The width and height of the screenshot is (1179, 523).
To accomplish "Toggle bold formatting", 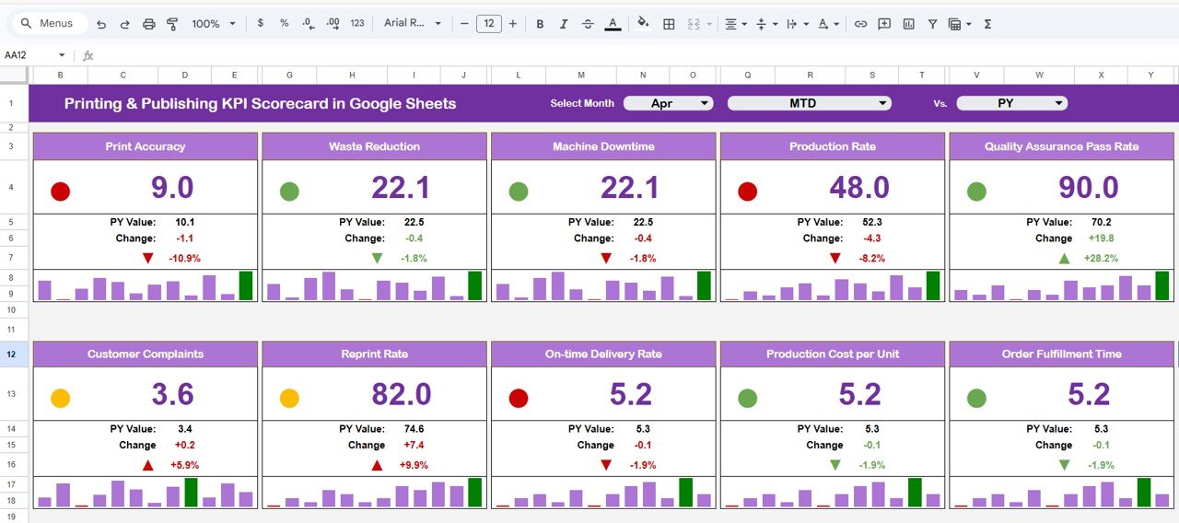I will [x=540, y=24].
